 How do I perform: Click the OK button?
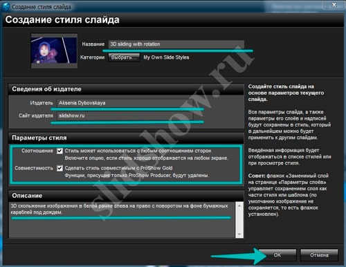(277, 255)
